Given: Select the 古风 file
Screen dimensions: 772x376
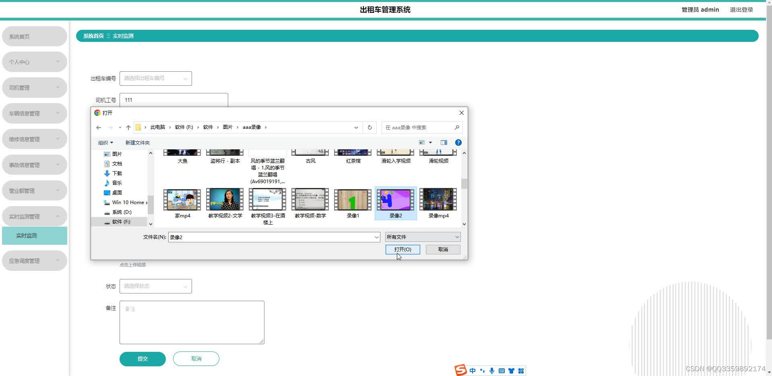Looking at the screenshot, I should 310,157.
